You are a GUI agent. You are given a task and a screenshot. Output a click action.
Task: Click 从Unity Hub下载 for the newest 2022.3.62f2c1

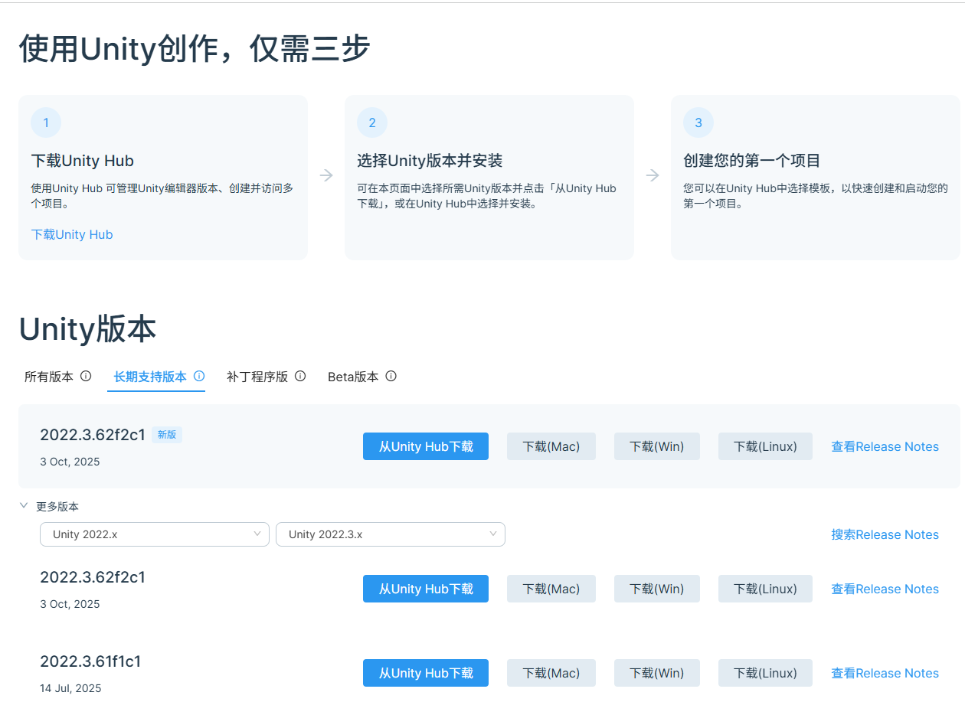coord(426,446)
